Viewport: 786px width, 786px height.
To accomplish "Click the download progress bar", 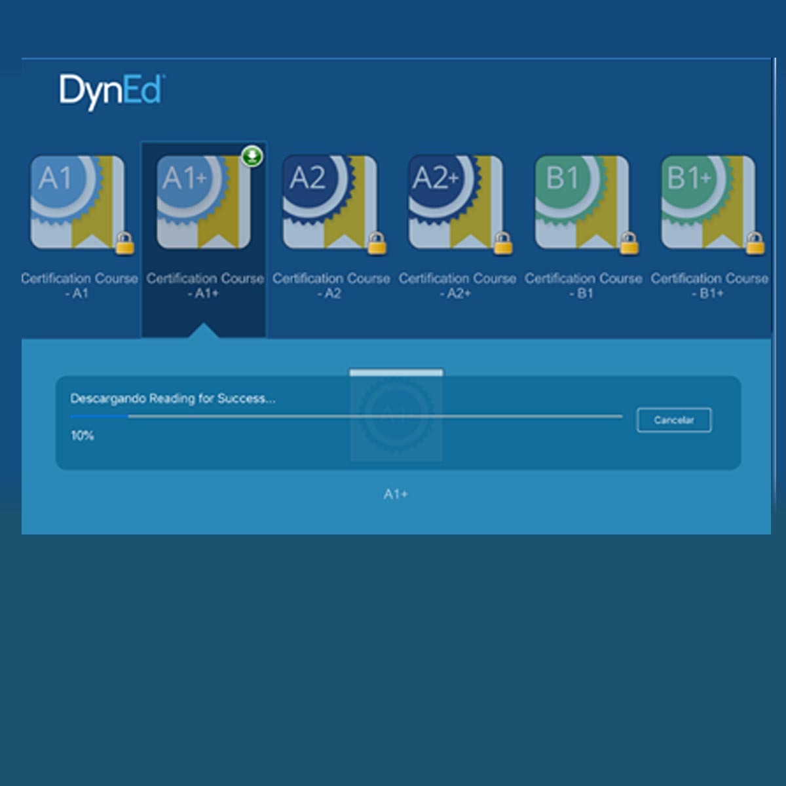I will [347, 415].
